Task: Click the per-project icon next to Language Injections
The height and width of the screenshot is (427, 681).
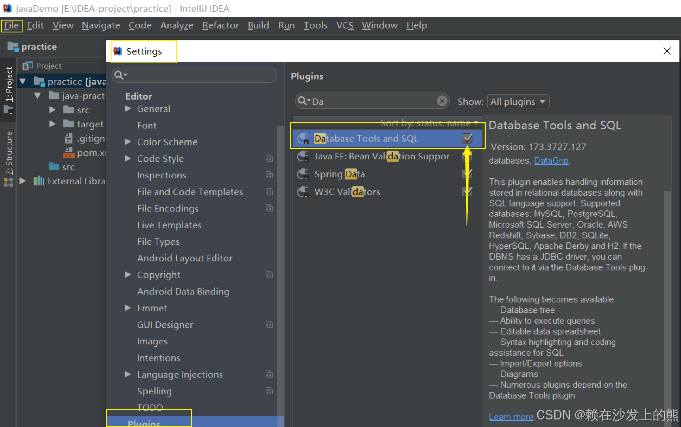Action: (x=269, y=374)
